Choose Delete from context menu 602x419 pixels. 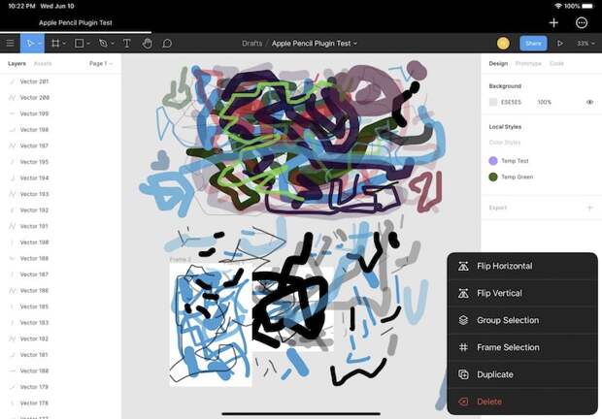pos(522,402)
